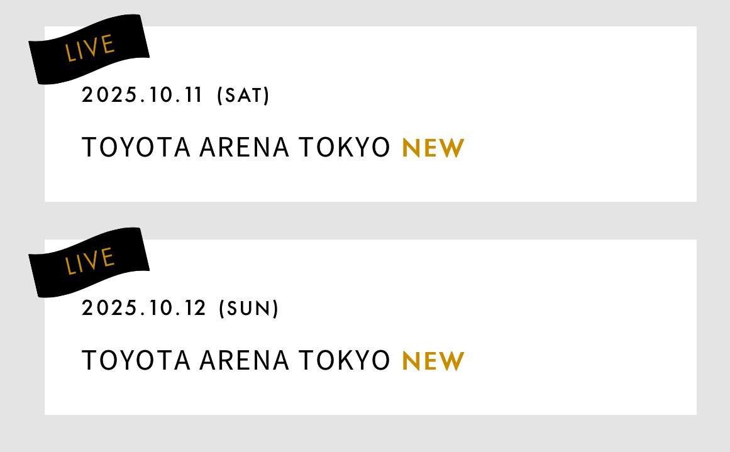The width and height of the screenshot is (730, 452).
Task: Click the (SUN) weekday label
Action: coord(248,308)
